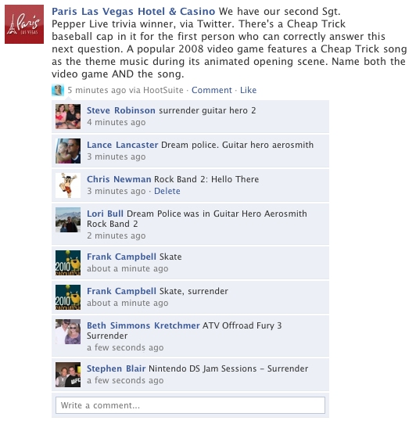Click the Comment link under the post
The width and height of the screenshot is (416, 424).
coord(212,90)
